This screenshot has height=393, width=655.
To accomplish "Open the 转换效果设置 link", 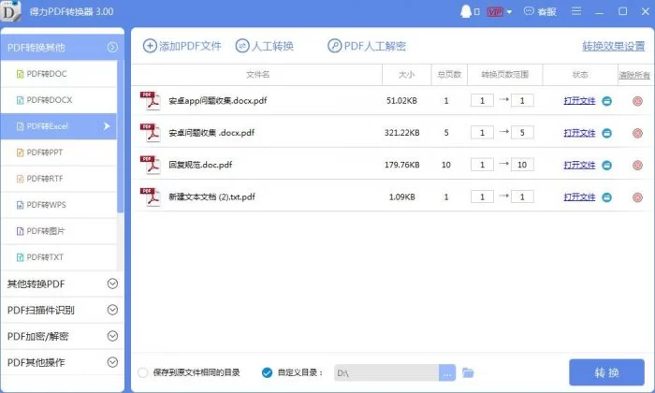I will (613, 46).
